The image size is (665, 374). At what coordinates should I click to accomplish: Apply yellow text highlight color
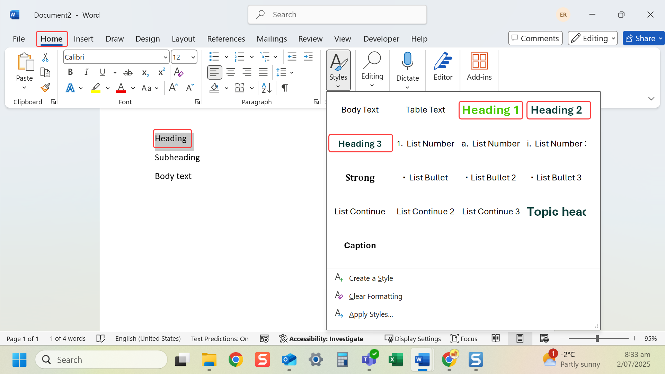click(96, 88)
